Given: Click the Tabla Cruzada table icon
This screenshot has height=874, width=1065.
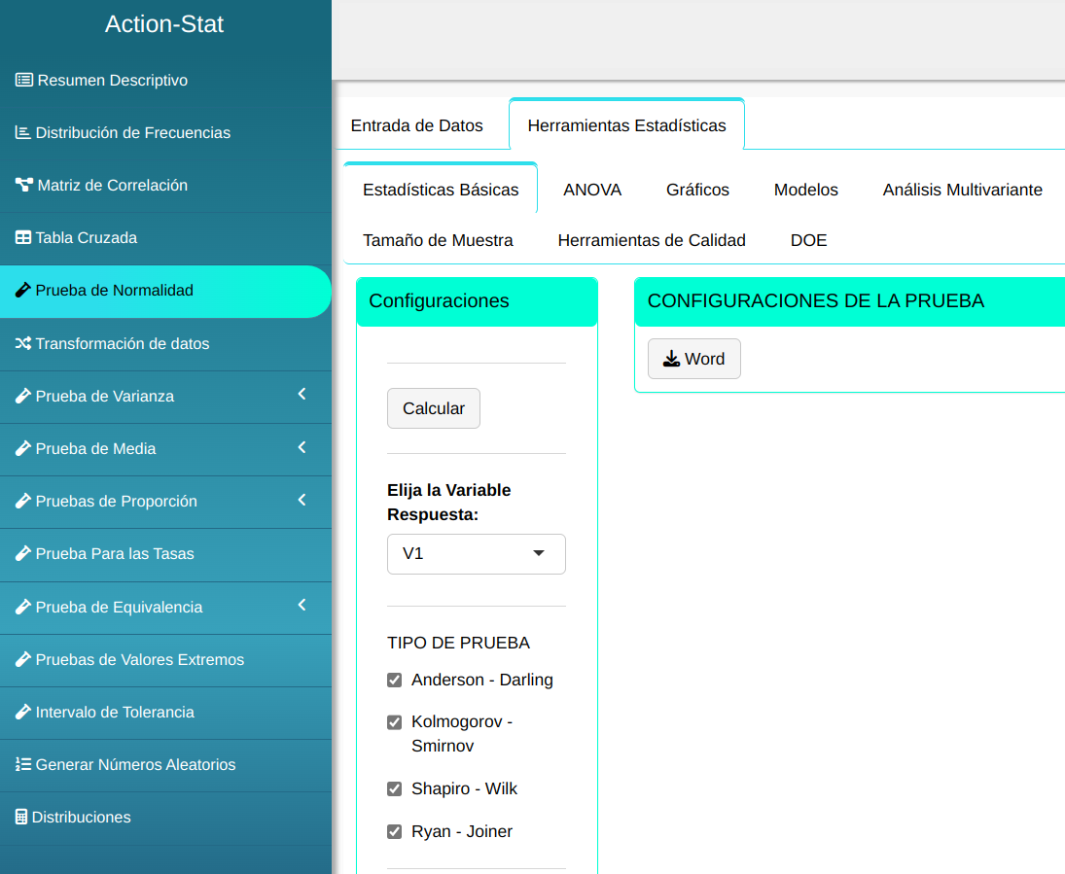Looking at the screenshot, I should point(23,237).
